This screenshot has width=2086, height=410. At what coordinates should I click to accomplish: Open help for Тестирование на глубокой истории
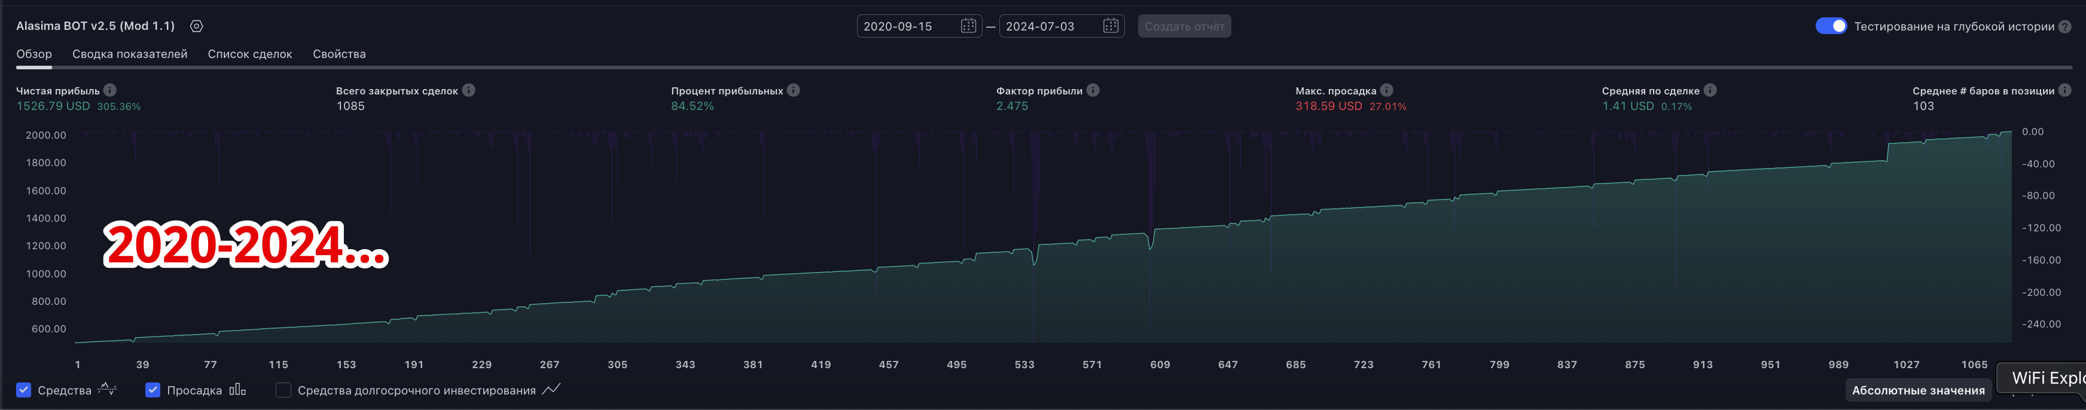(2065, 26)
